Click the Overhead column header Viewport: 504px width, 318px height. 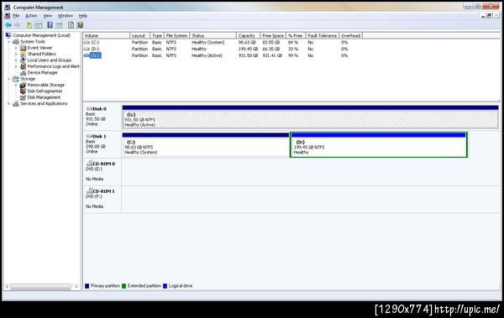[350, 35]
